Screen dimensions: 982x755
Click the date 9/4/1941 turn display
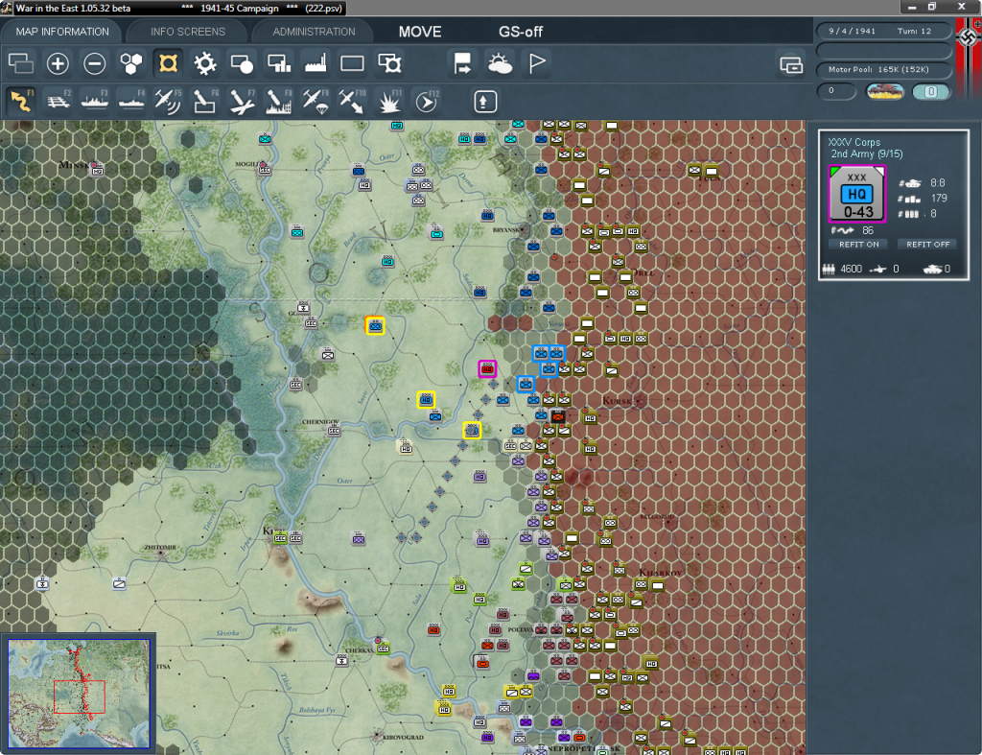[883, 31]
